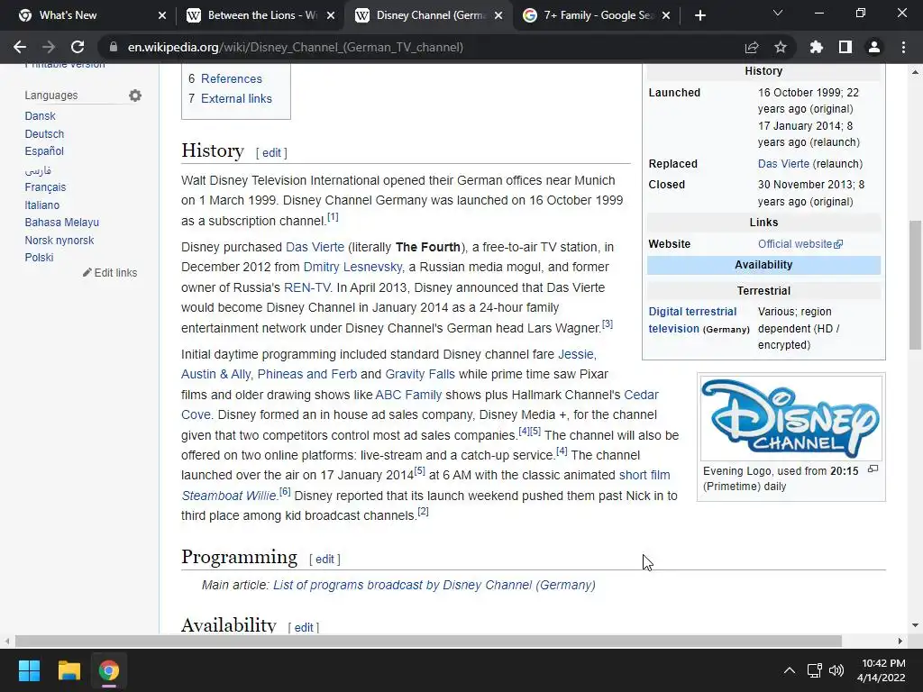Open the Phineas and Ferb link

[x=307, y=374]
